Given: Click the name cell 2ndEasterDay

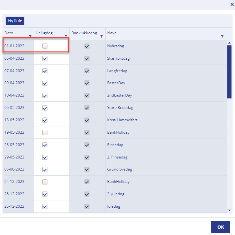Looking at the screenshot, I should point(166,95).
